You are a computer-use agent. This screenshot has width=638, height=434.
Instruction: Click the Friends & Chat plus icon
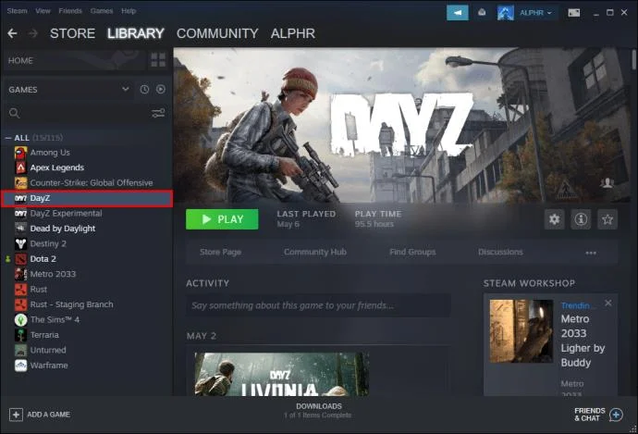pyautogui.click(x=617, y=415)
